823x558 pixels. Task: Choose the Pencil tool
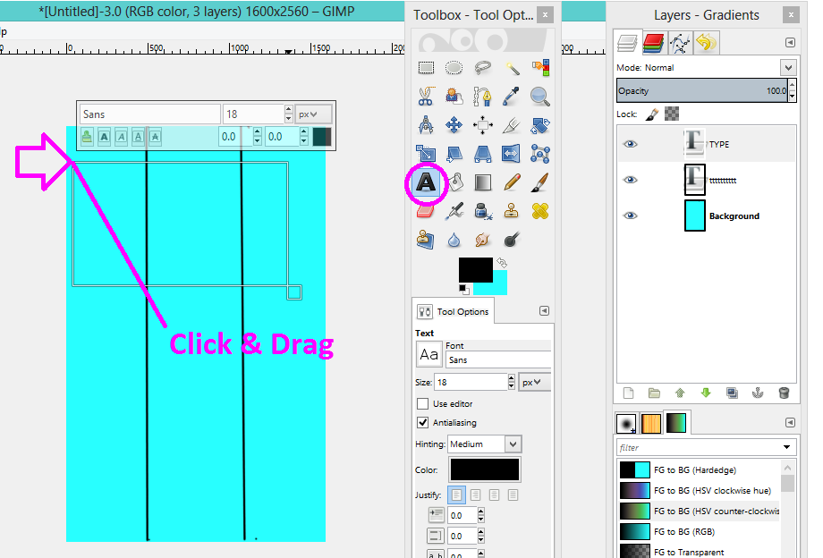click(511, 182)
